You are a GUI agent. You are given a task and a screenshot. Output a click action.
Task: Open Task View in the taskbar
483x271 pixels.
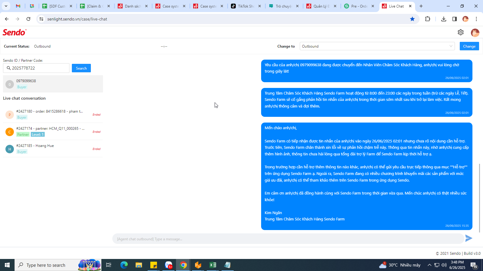[x=109, y=265]
